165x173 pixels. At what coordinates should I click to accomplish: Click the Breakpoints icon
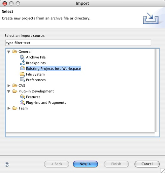pyautogui.click(x=22, y=63)
